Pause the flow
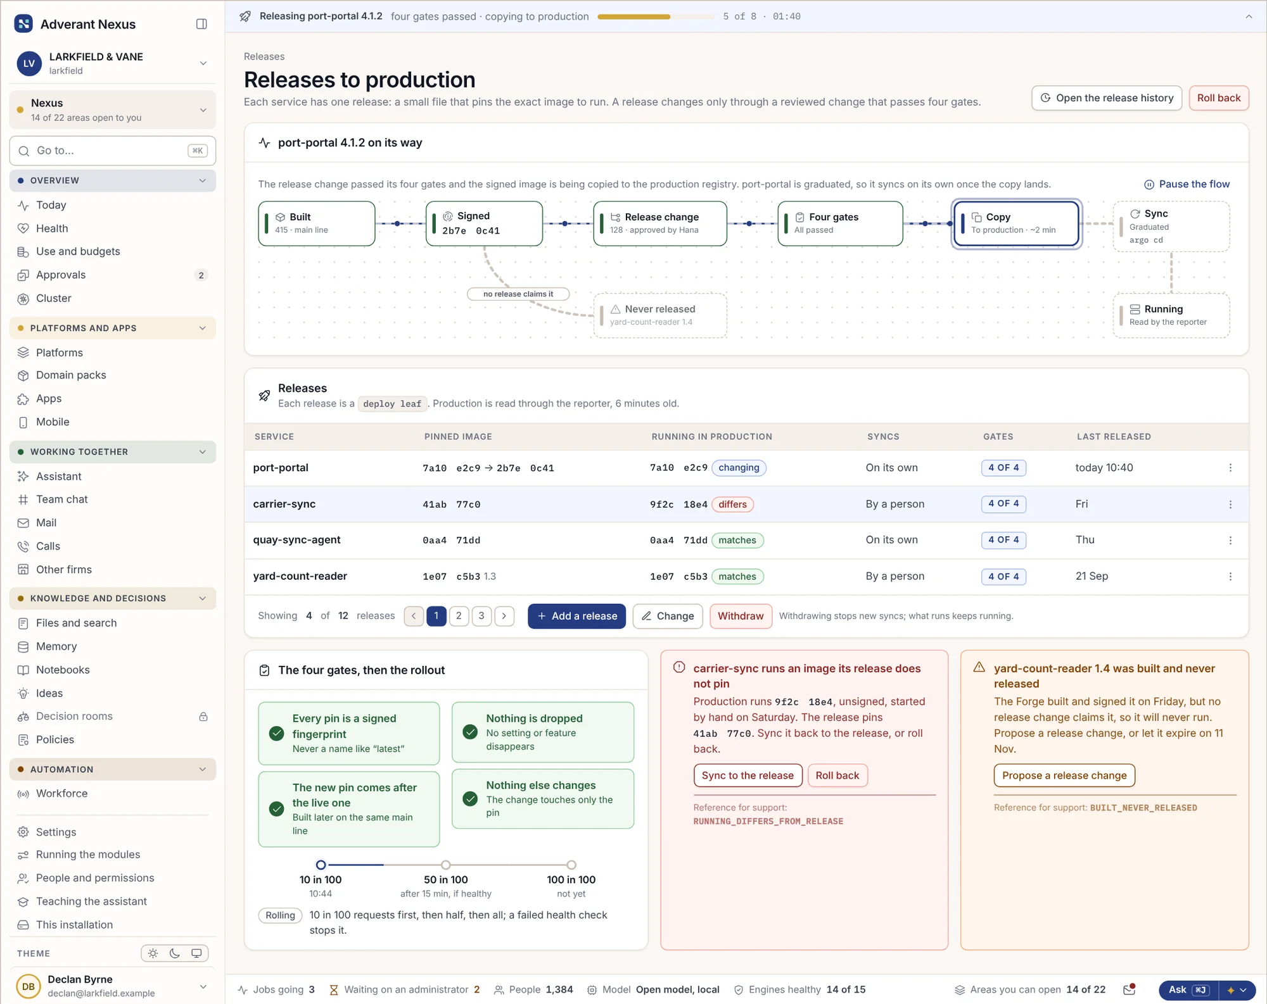 pos(1187,184)
